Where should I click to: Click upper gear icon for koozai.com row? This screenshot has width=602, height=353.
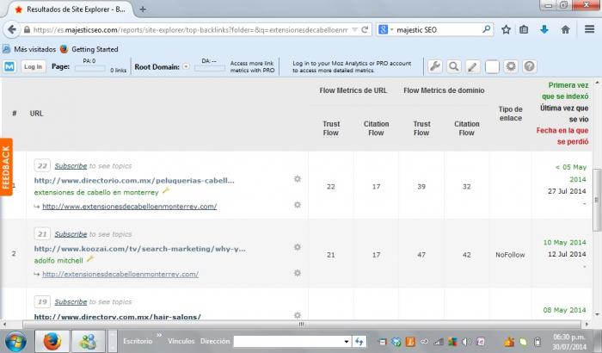pyautogui.click(x=298, y=247)
